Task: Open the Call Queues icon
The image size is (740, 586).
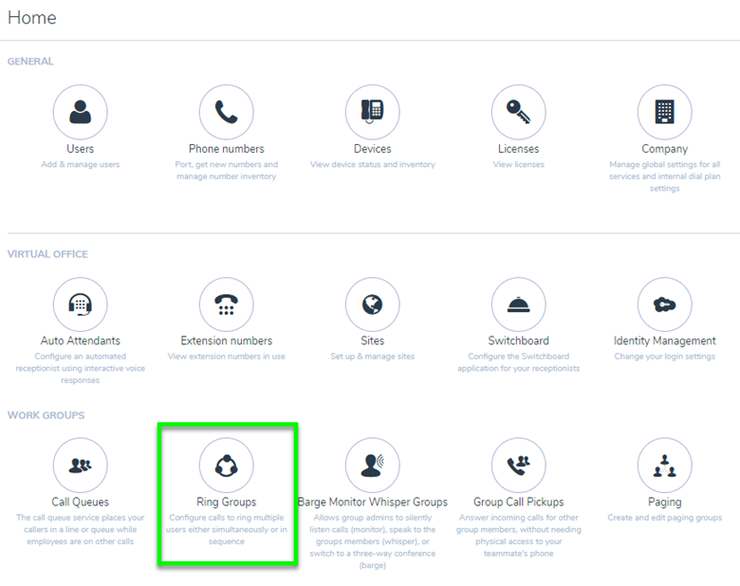Action: [81, 465]
